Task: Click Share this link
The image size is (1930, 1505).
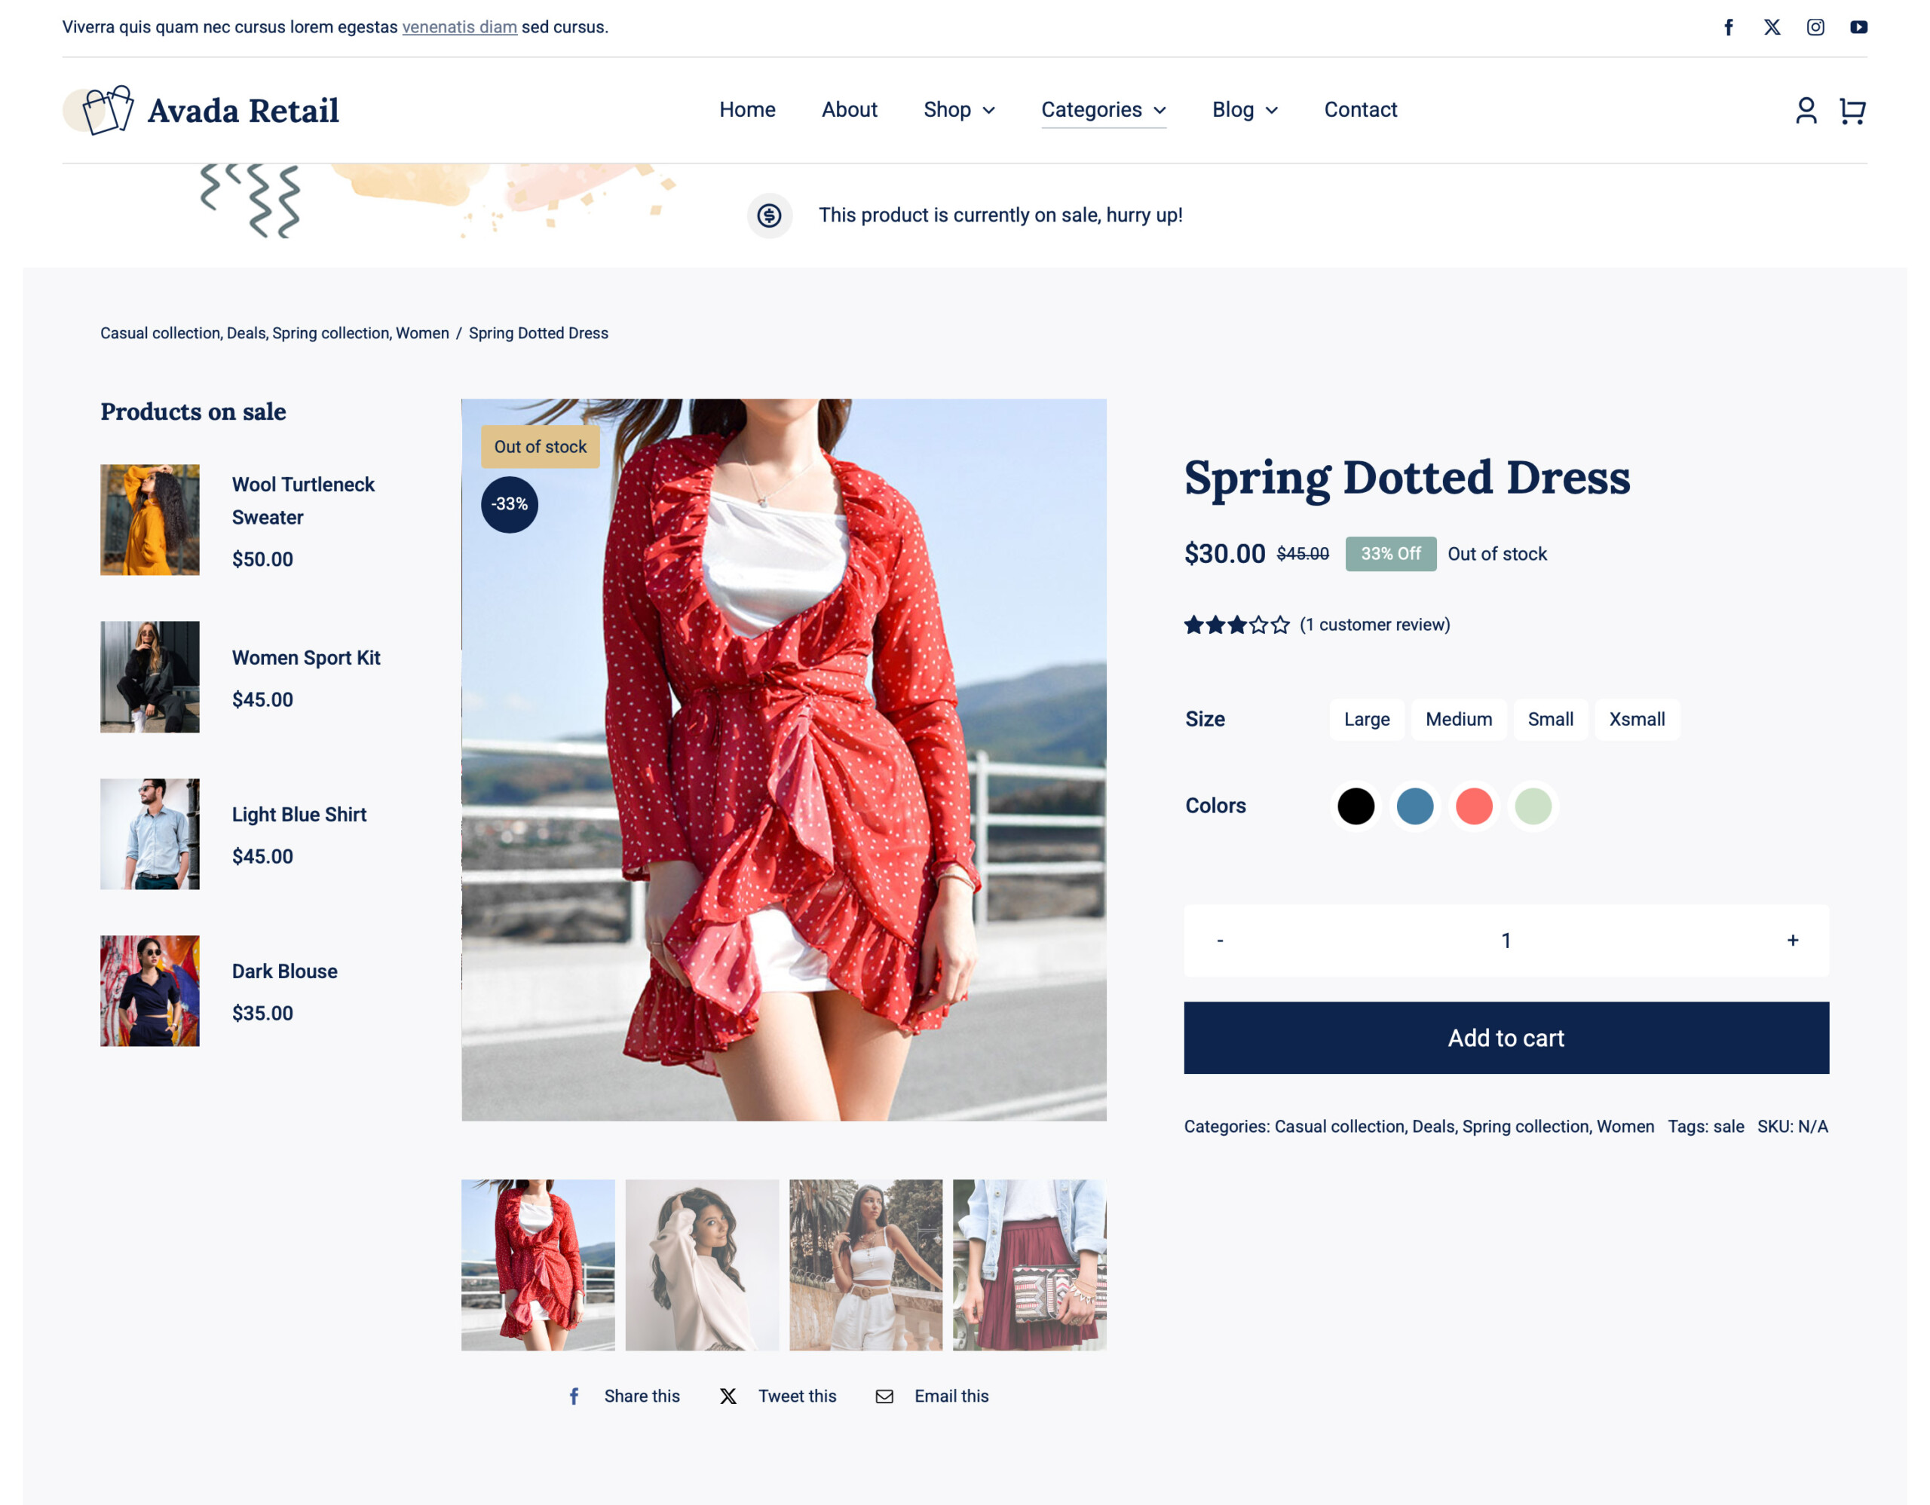Action: tap(642, 1396)
